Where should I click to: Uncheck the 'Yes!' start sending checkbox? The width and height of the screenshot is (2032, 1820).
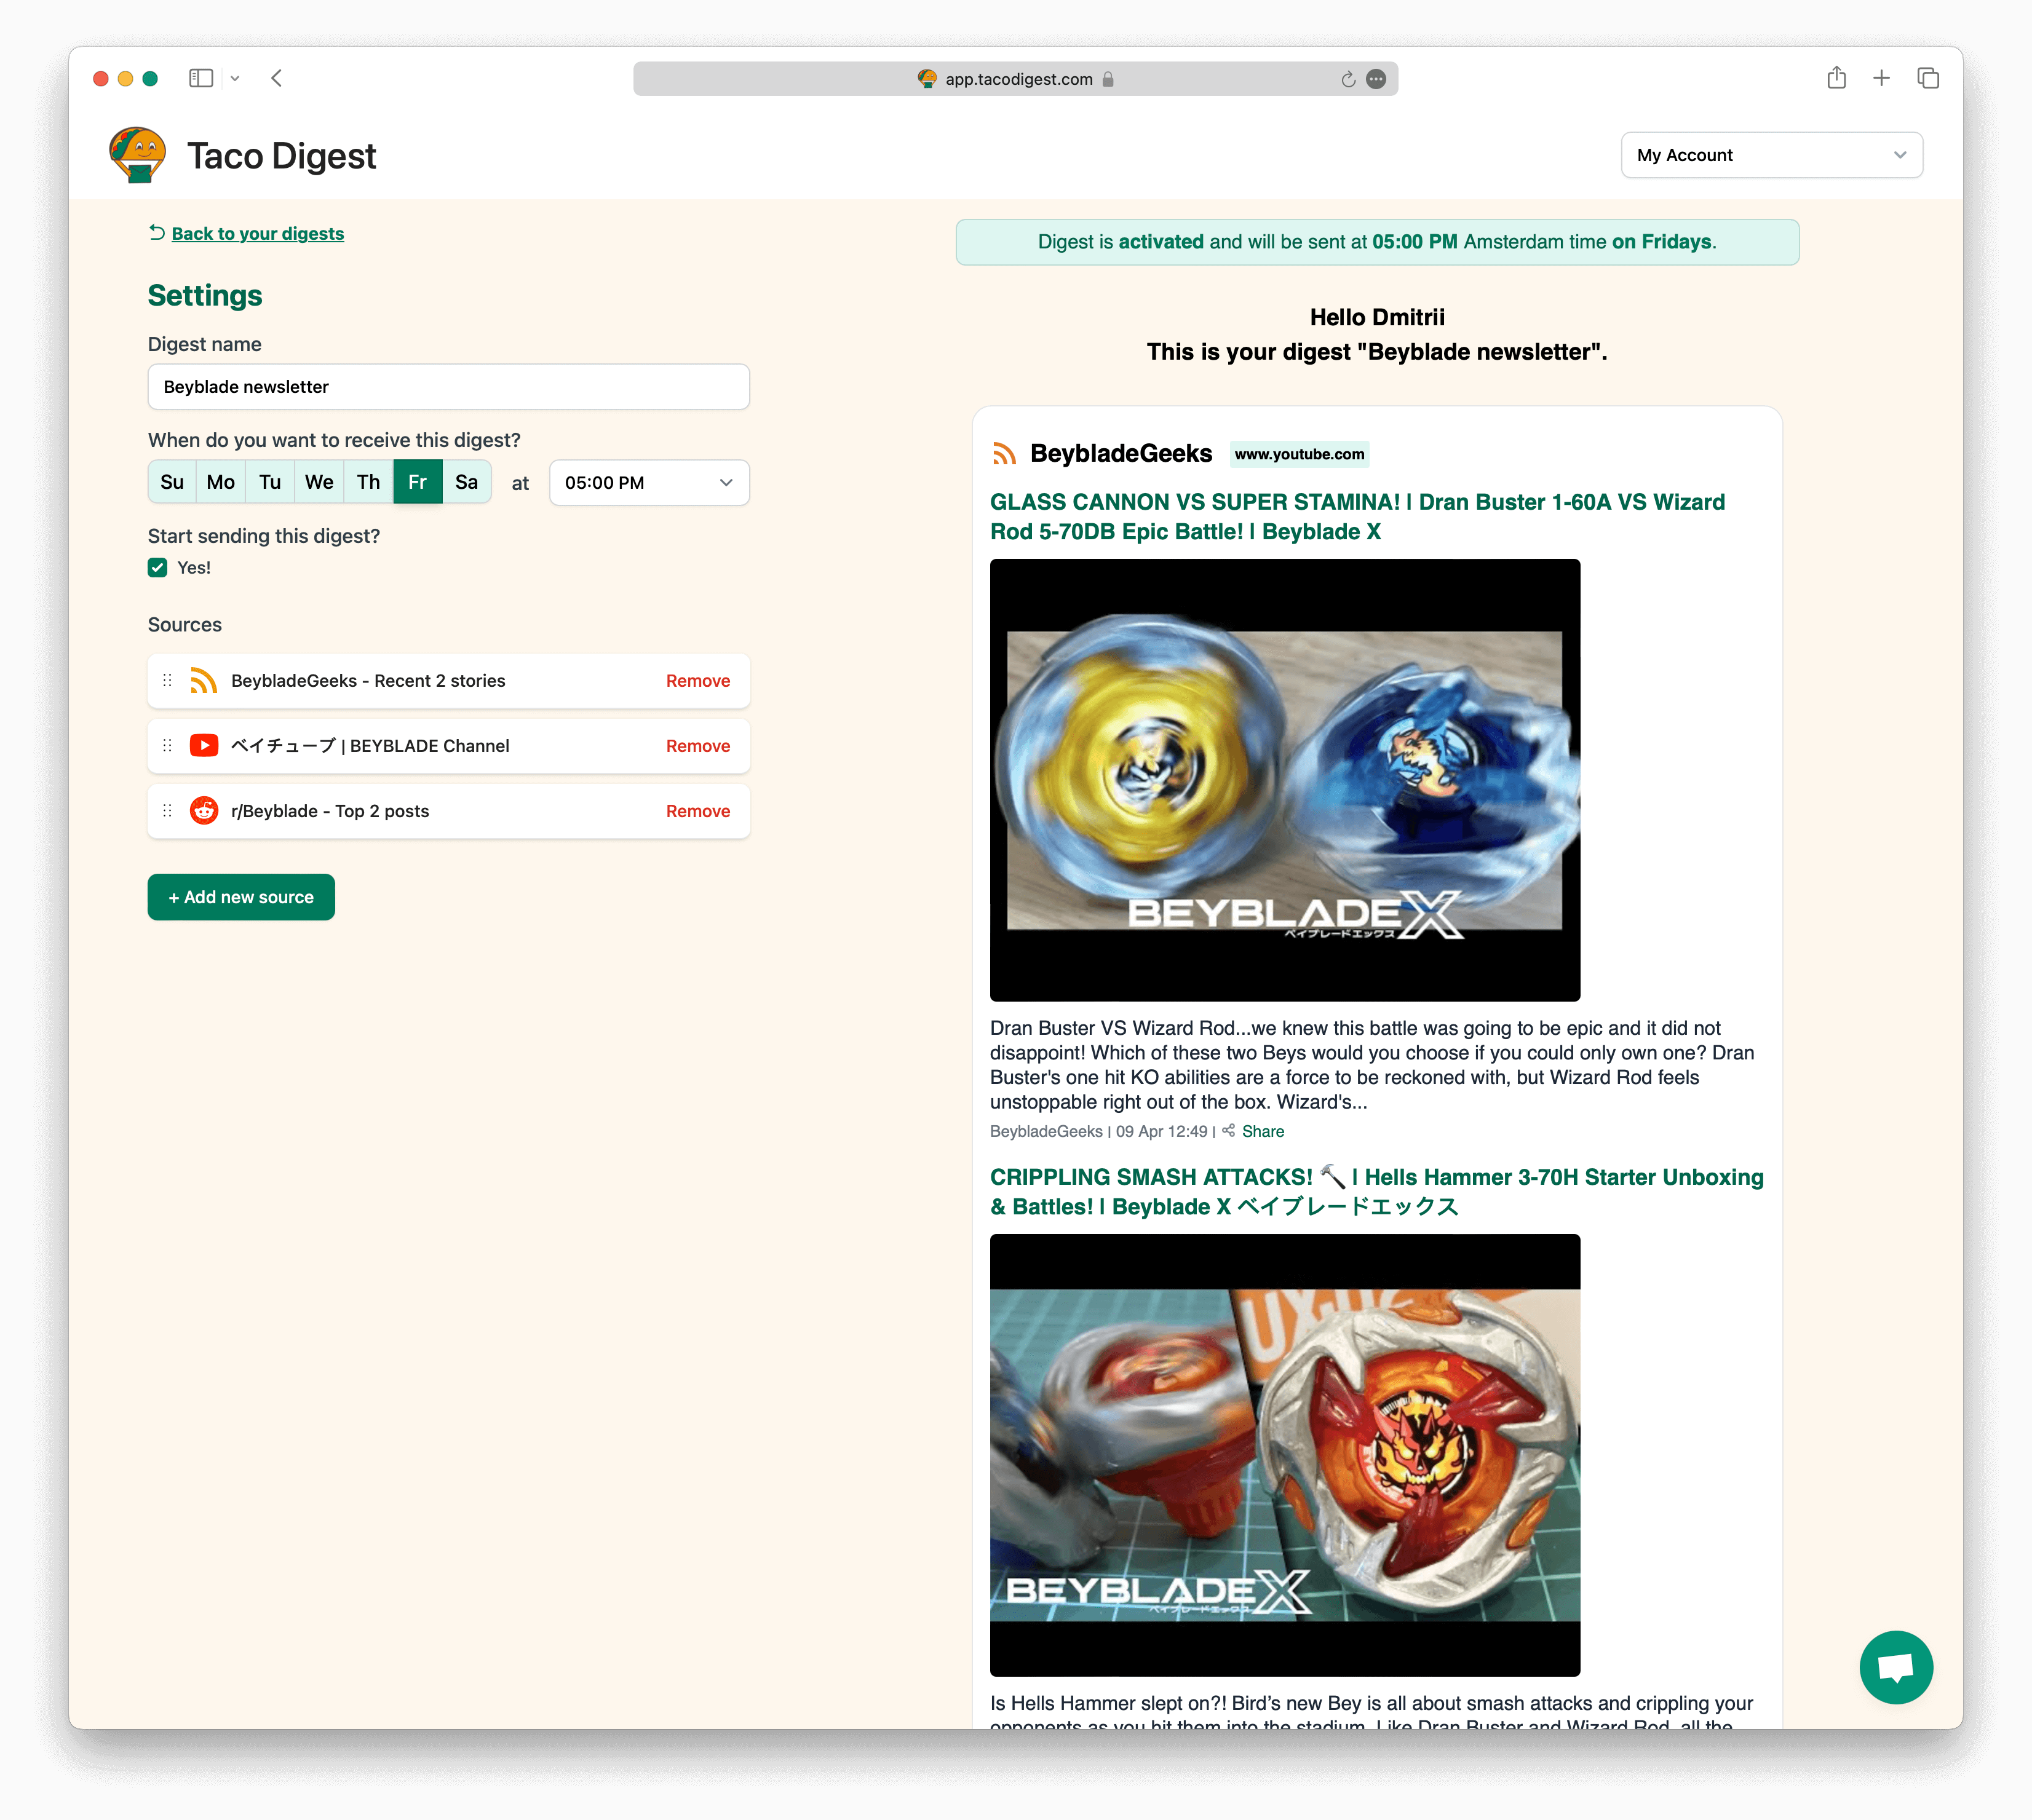[158, 568]
